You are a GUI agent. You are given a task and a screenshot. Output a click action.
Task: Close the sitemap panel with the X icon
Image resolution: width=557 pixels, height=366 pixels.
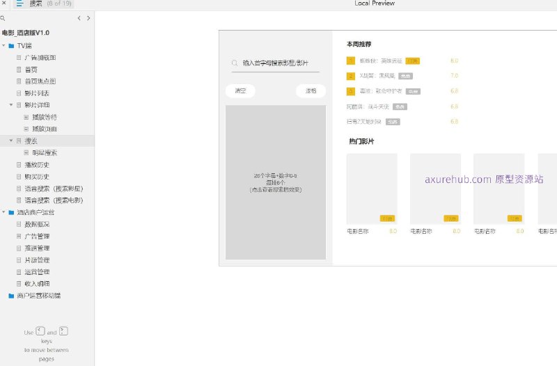point(3,3)
